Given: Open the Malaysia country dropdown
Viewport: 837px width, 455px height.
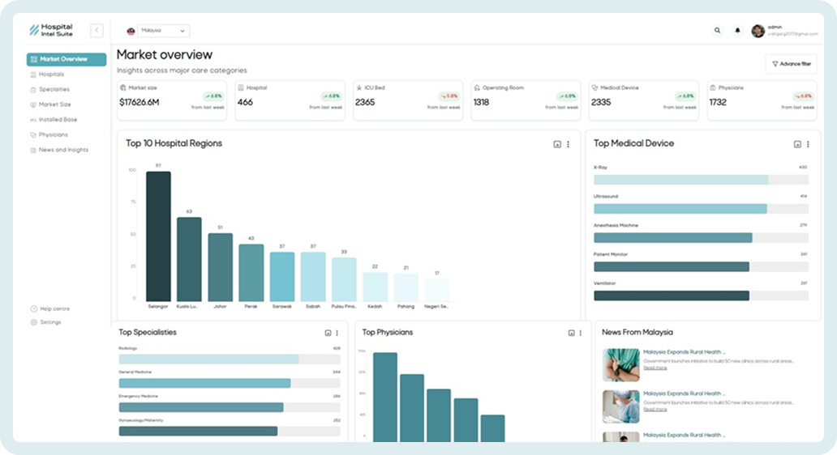Looking at the screenshot, I should [157, 31].
